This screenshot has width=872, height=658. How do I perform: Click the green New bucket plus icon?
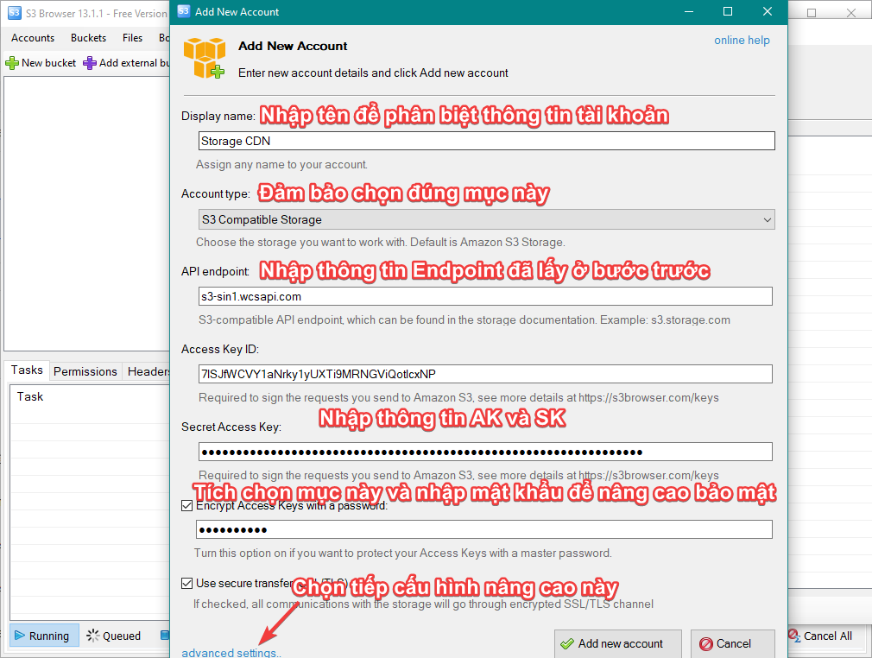(x=12, y=63)
